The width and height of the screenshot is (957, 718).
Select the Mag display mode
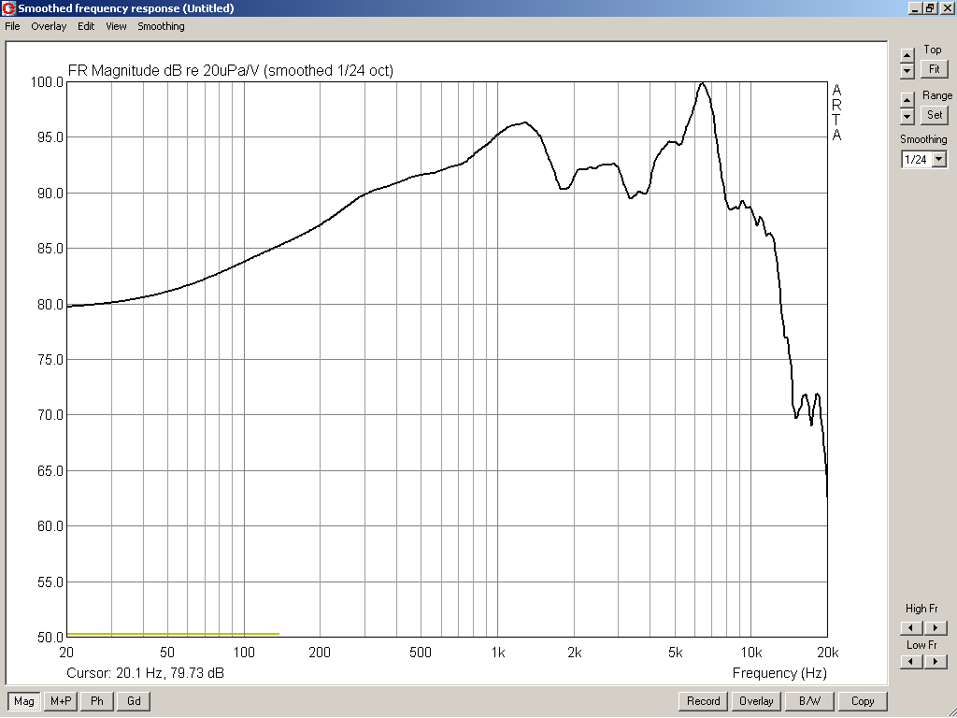tap(23, 701)
